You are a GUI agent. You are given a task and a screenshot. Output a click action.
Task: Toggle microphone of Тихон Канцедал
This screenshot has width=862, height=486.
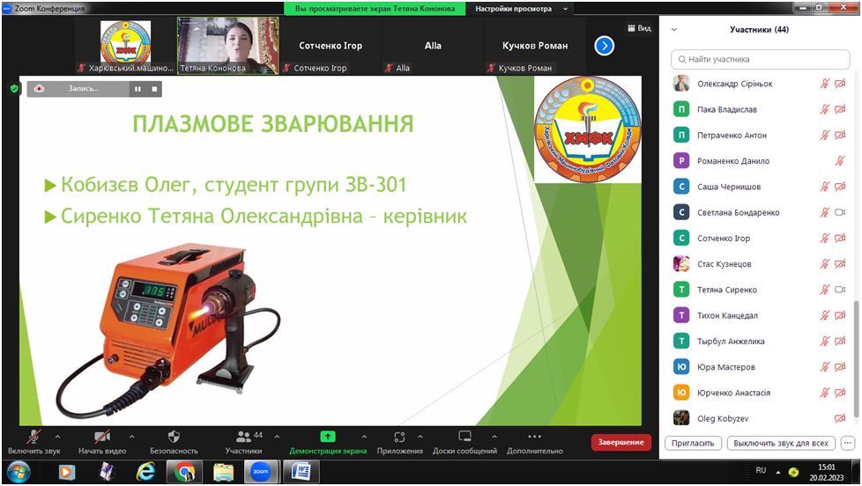(x=825, y=315)
